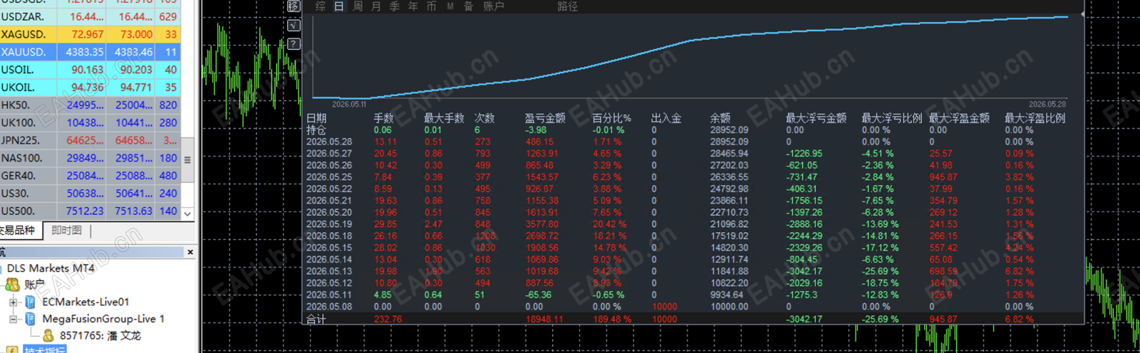Select the UKOIL. symbol row
Image resolution: width=1140 pixels, height=353 pixels.
90,88
